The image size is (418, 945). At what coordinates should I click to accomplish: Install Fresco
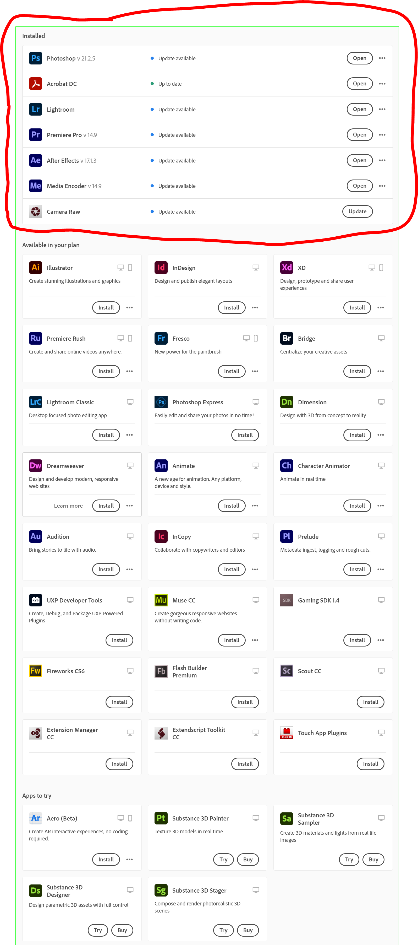coord(232,371)
